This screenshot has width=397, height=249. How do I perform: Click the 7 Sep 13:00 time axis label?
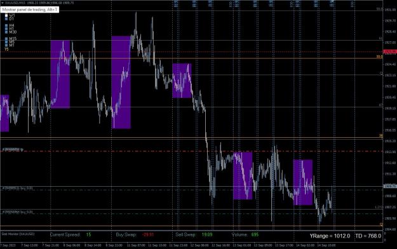click(x=30, y=245)
